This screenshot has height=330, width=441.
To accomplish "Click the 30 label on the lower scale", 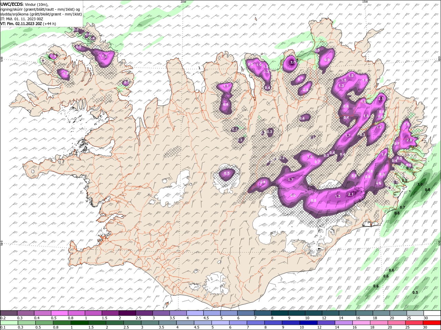I will click(x=425, y=328).
